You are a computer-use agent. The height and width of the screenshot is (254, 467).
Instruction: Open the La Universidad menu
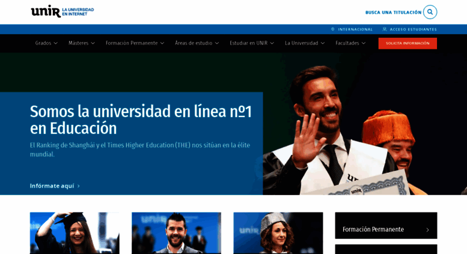tap(301, 43)
